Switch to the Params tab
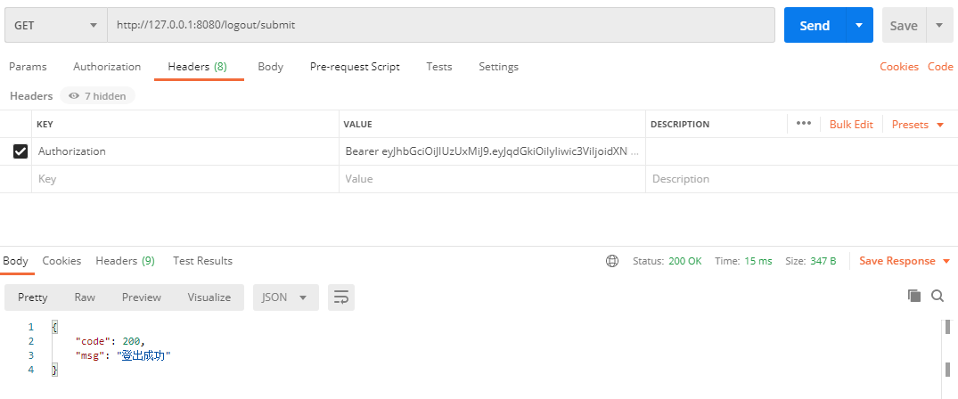Screen dimensions: 958x399 (x=28, y=67)
